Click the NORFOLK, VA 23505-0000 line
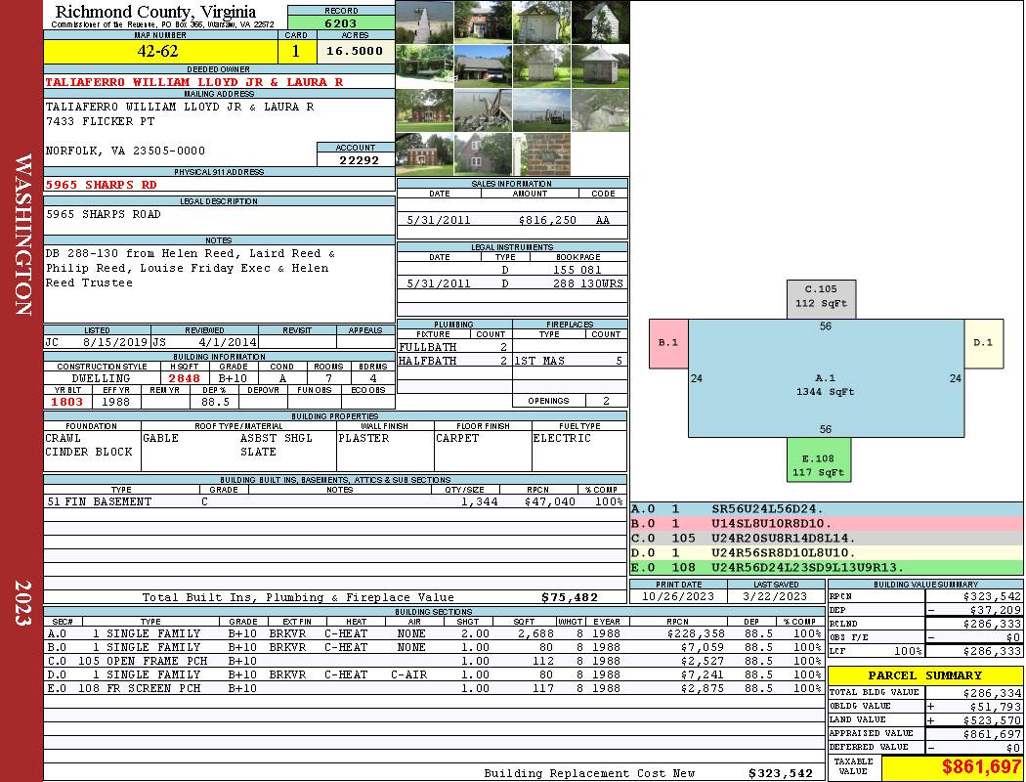Image resolution: width=1026 pixels, height=782 pixels. click(x=125, y=151)
